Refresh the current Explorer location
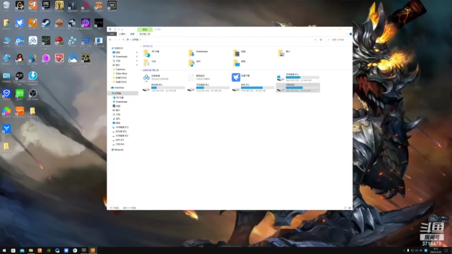This screenshot has width=452, height=254. click(320, 40)
